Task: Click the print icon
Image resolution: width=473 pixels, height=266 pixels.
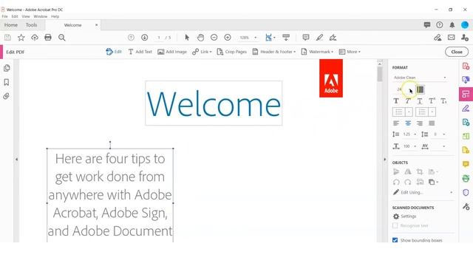Action: tap(48, 38)
